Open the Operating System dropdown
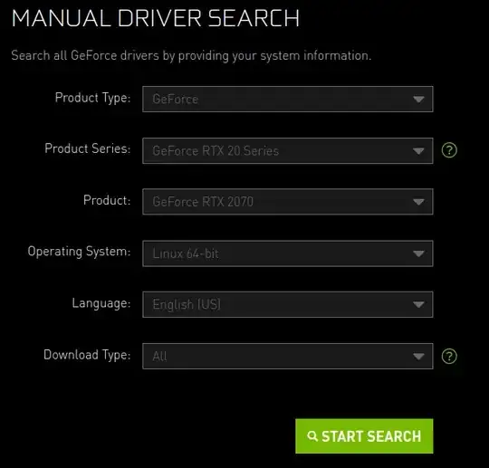Screen dimensions: 489x468 pos(288,253)
